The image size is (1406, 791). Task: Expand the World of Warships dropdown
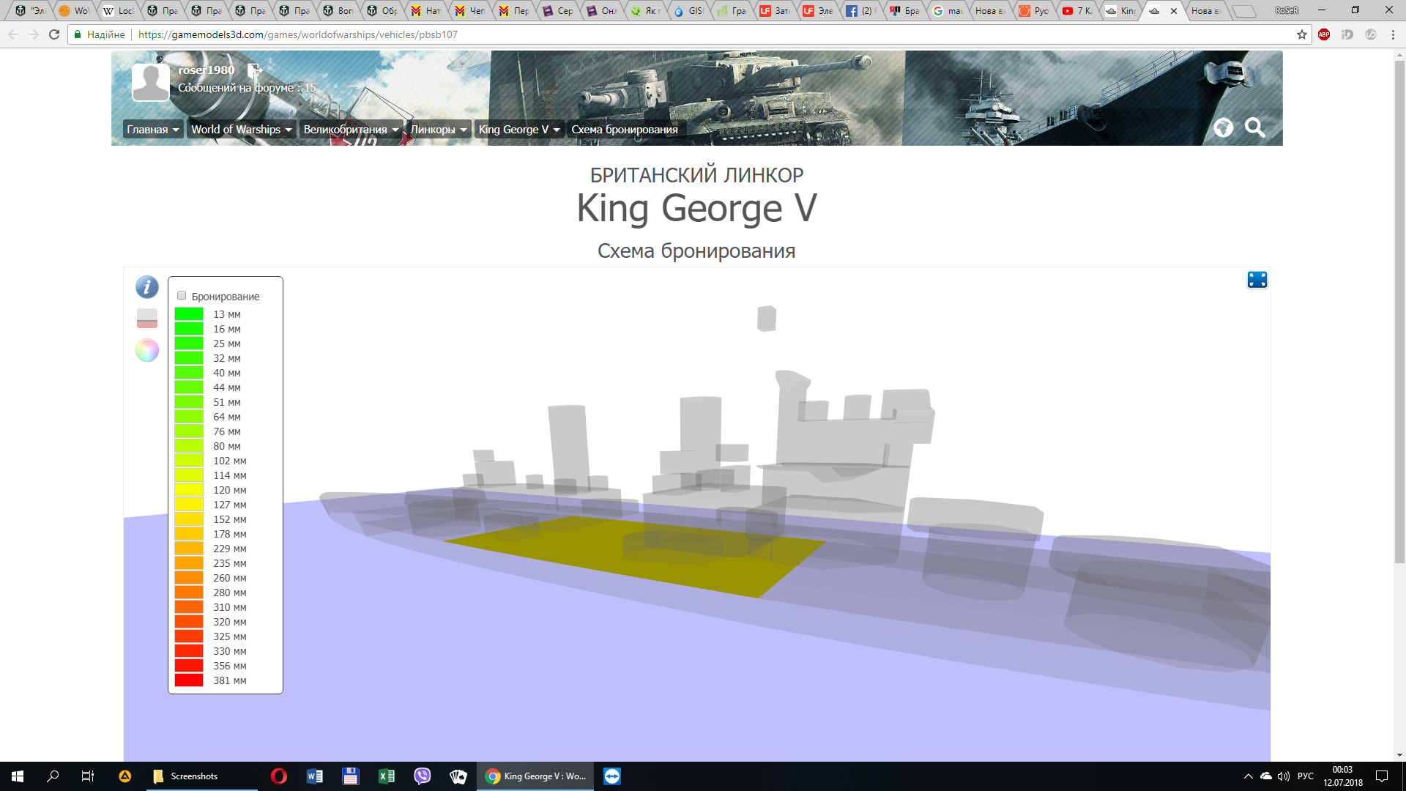(x=242, y=130)
